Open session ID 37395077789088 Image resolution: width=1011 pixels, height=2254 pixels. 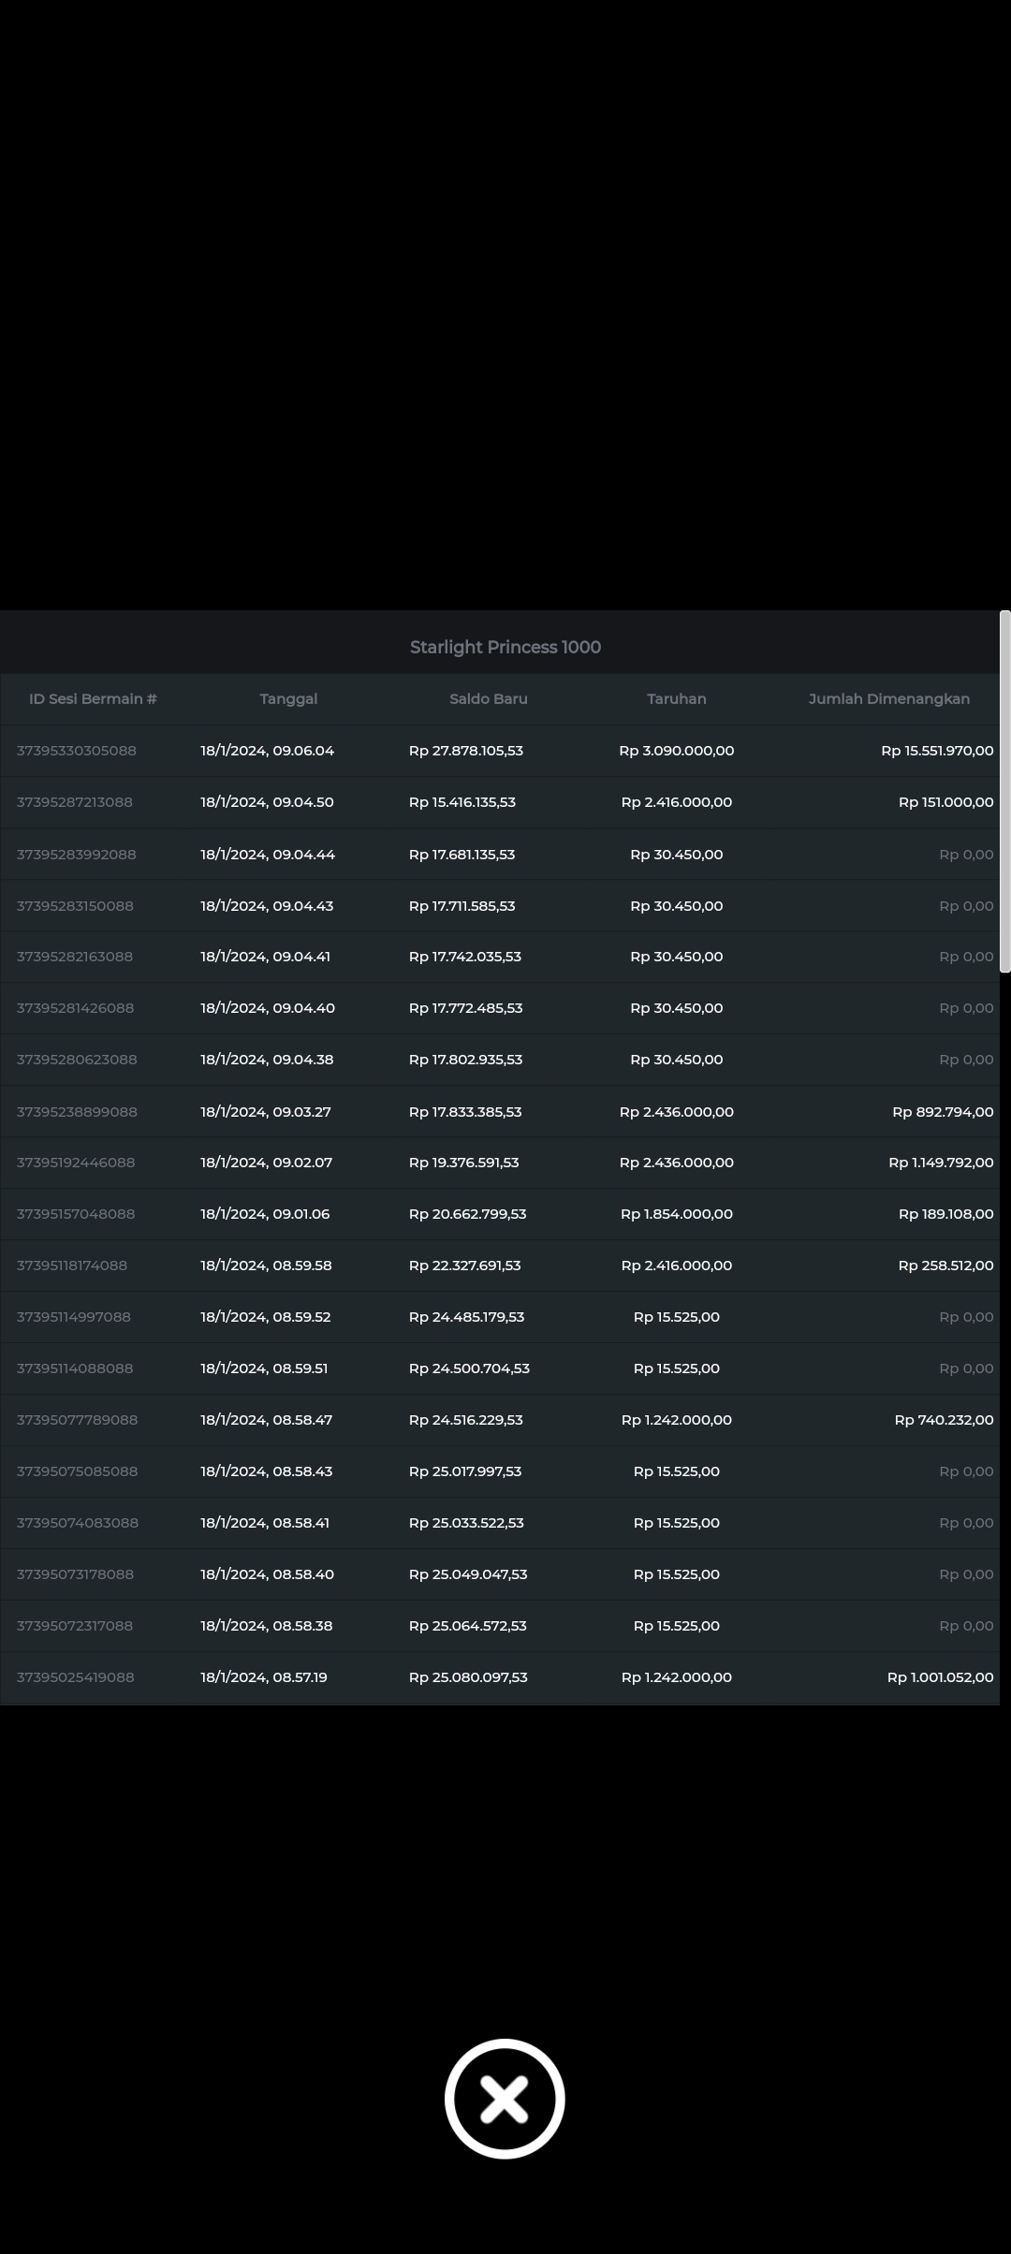point(77,1420)
